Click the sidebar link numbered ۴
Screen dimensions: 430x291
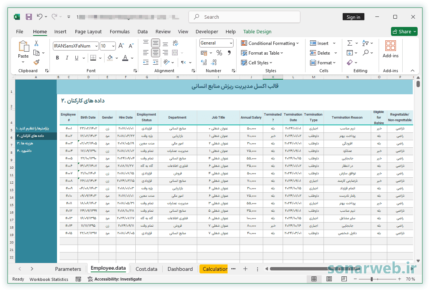[x=24, y=151]
